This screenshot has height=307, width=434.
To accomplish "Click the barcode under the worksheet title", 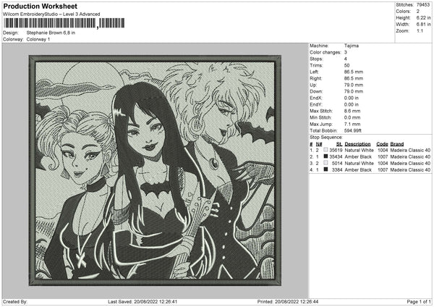I will click(x=64, y=23).
